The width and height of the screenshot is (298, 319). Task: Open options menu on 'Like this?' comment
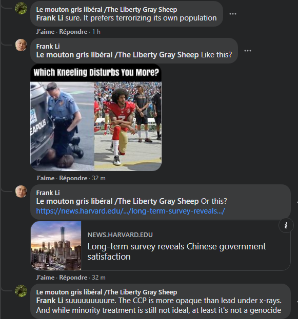point(247,51)
